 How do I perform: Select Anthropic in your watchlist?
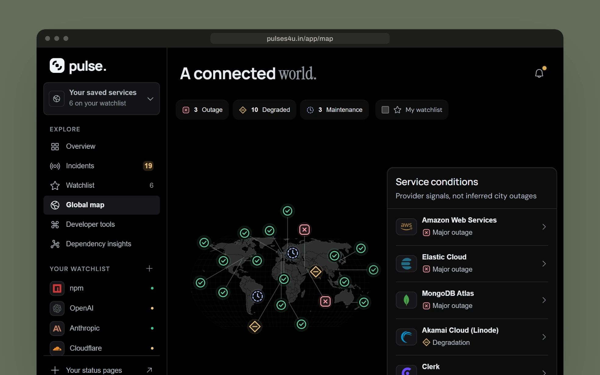102,328
